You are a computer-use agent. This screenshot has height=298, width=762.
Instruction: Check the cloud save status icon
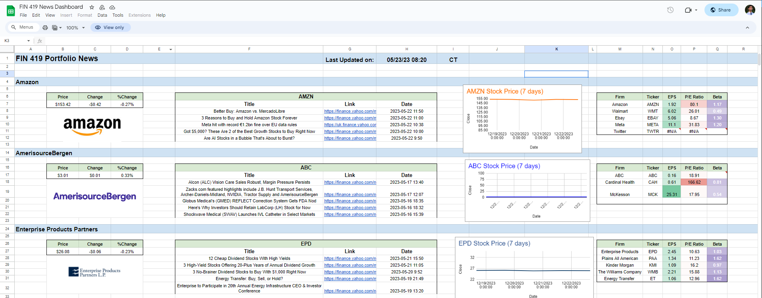tap(112, 7)
